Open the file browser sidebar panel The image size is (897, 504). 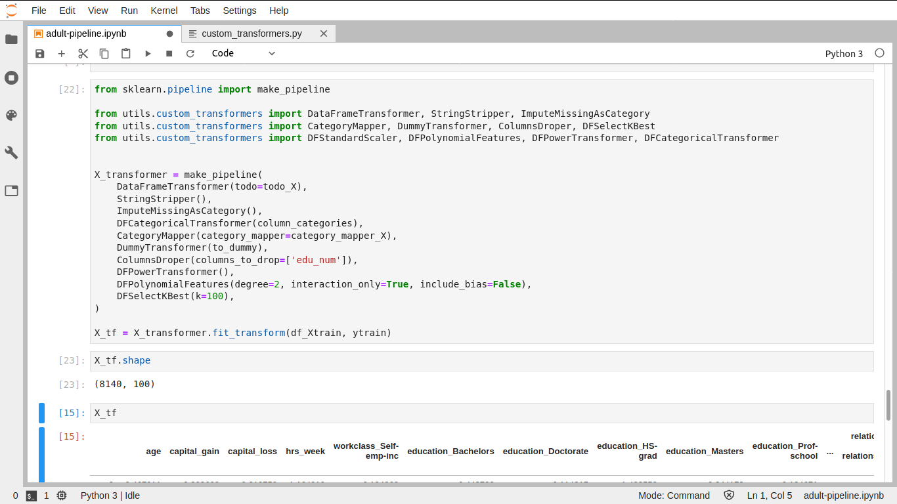point(11,39)
